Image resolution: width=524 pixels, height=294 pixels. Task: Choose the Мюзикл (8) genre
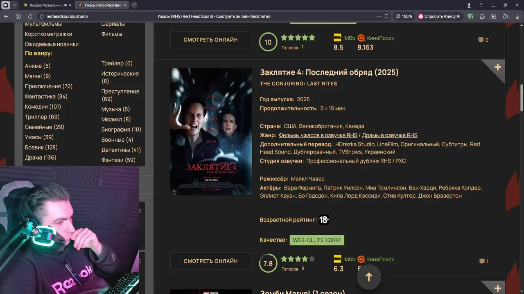tap(116, 119)
